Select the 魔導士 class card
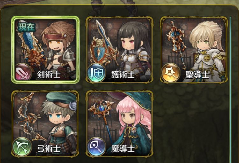The width and height of the screenshot is (239, 163). click(119, 124)
